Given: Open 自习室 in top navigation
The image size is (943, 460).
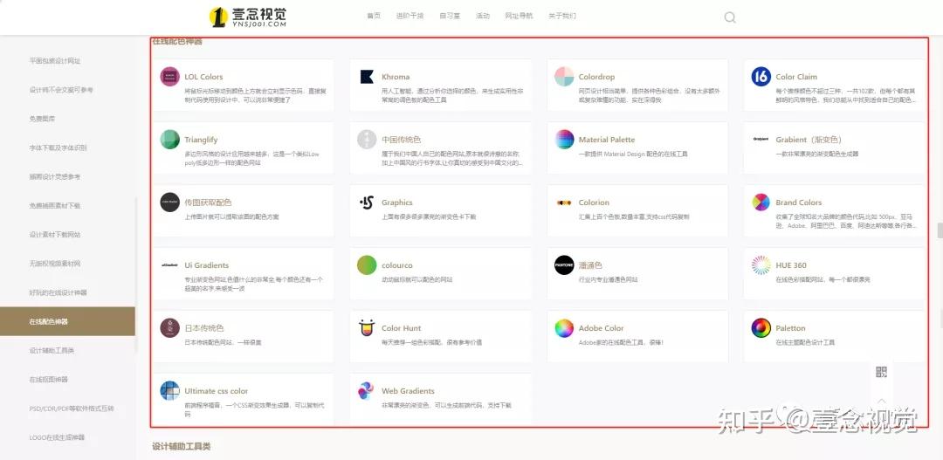Looking at the screenshot, I should click(x=450, y=17).
